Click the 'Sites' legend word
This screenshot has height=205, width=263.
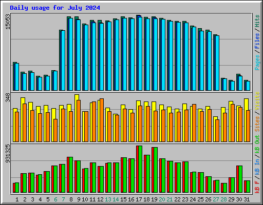tap(257, 124)
